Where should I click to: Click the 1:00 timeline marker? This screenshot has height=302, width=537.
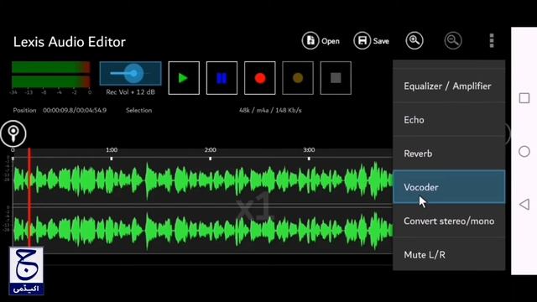[x=112, y=150]
